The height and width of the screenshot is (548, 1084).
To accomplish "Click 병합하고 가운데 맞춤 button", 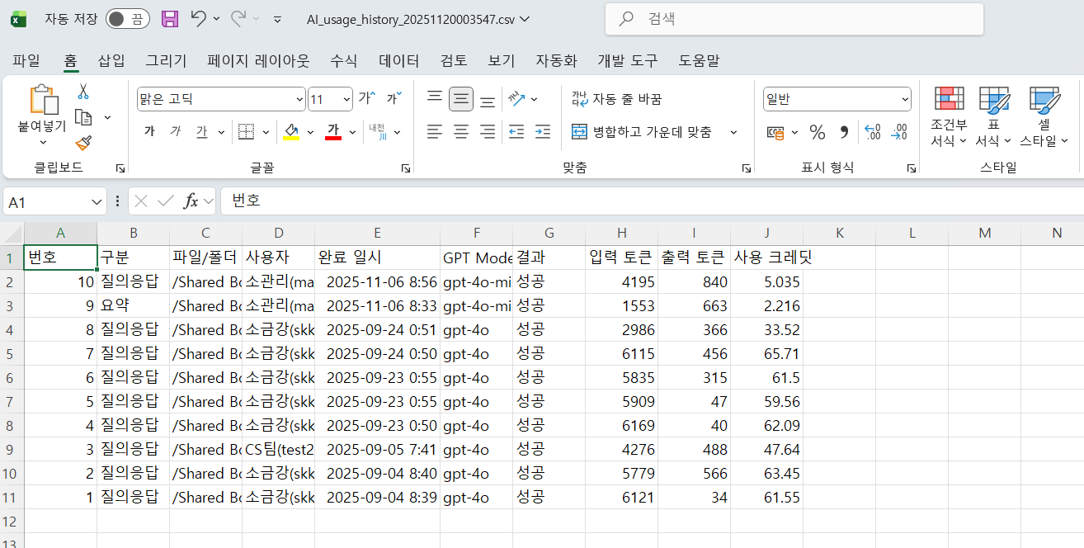I will coord(642,132).
